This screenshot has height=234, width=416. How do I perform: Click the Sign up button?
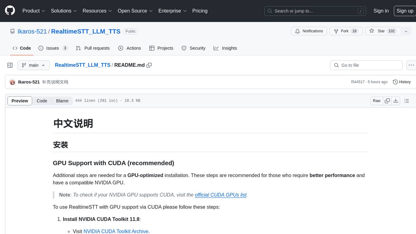[405, 11]
